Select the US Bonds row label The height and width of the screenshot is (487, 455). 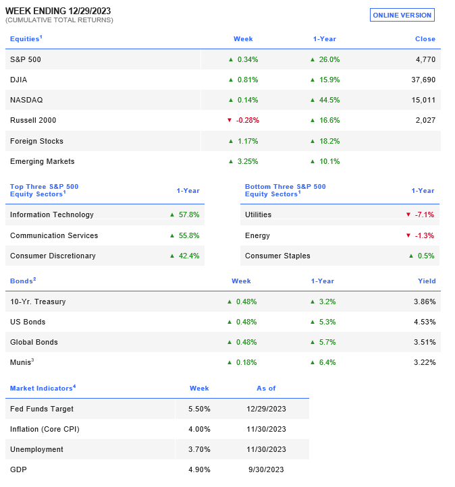(x=28, y=322)
